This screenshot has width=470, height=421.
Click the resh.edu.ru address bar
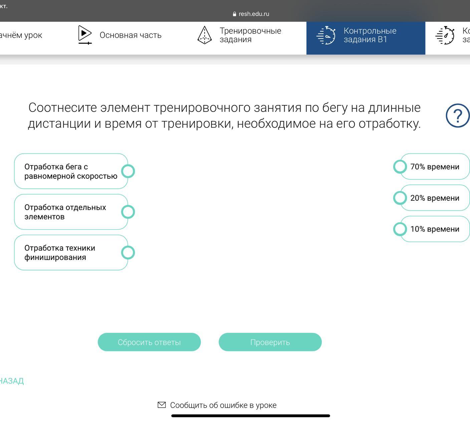click(x=251, y=14)
